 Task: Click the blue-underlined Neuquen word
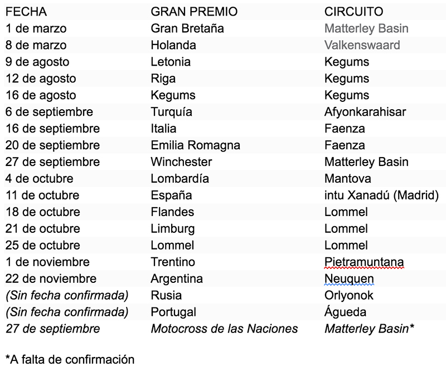coord(349,278)
